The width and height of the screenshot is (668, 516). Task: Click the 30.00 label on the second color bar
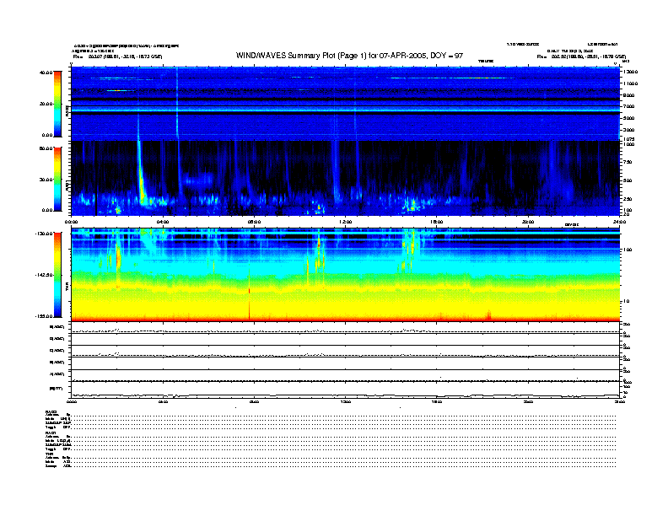(x=46, y=180)
